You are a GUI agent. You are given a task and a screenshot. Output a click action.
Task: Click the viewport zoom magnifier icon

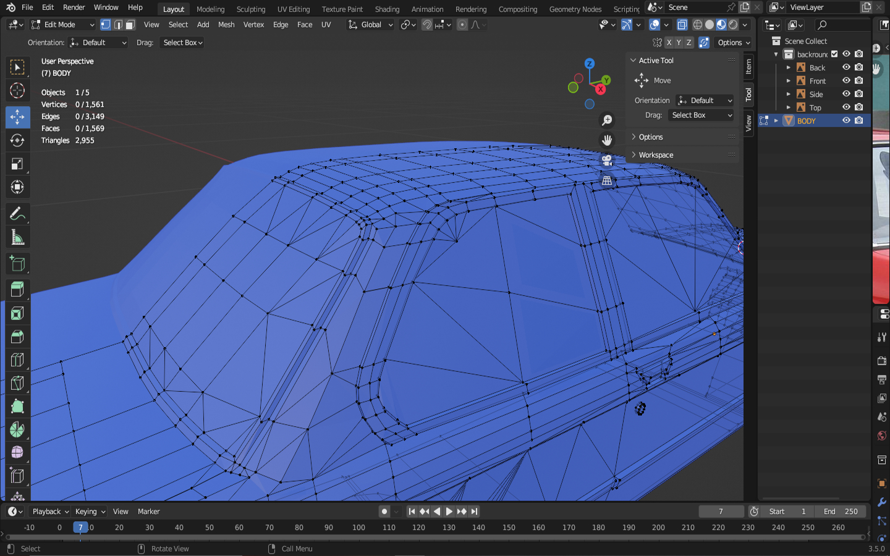[607, 120]
